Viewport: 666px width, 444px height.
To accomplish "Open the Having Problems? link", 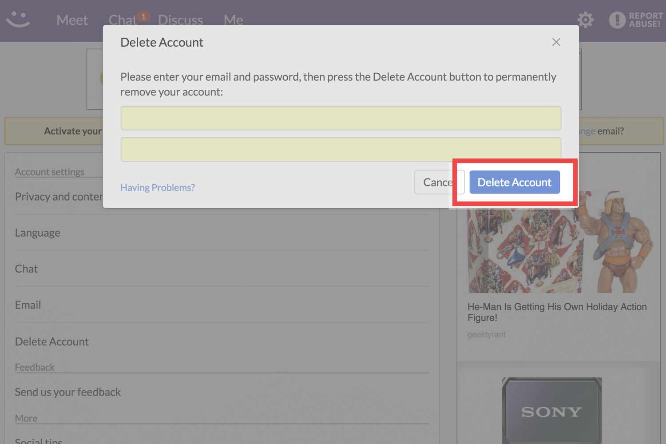I will [157, 187].
